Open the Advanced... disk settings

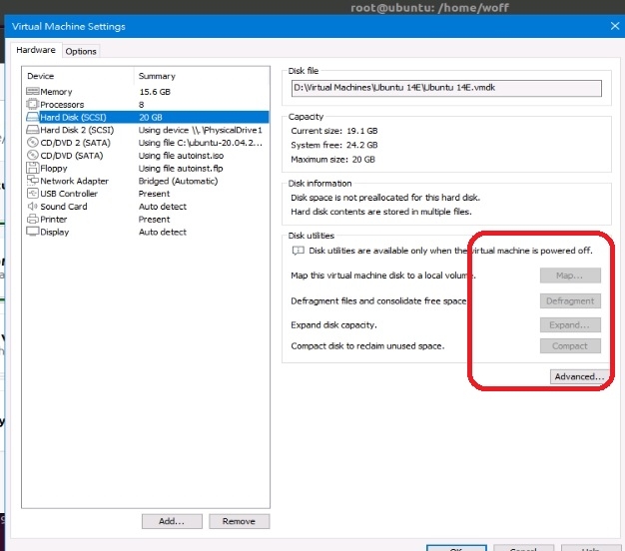(x=578, y=377)
